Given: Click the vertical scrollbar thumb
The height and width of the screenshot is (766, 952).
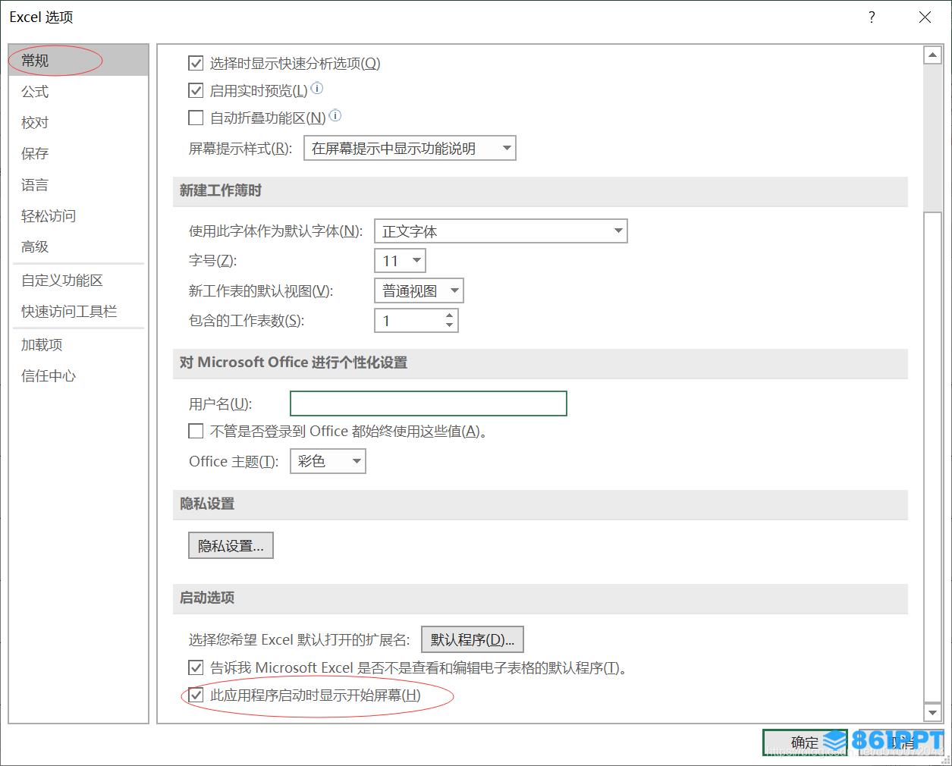Looking at the screenshot, I should [x=932, y=457].
